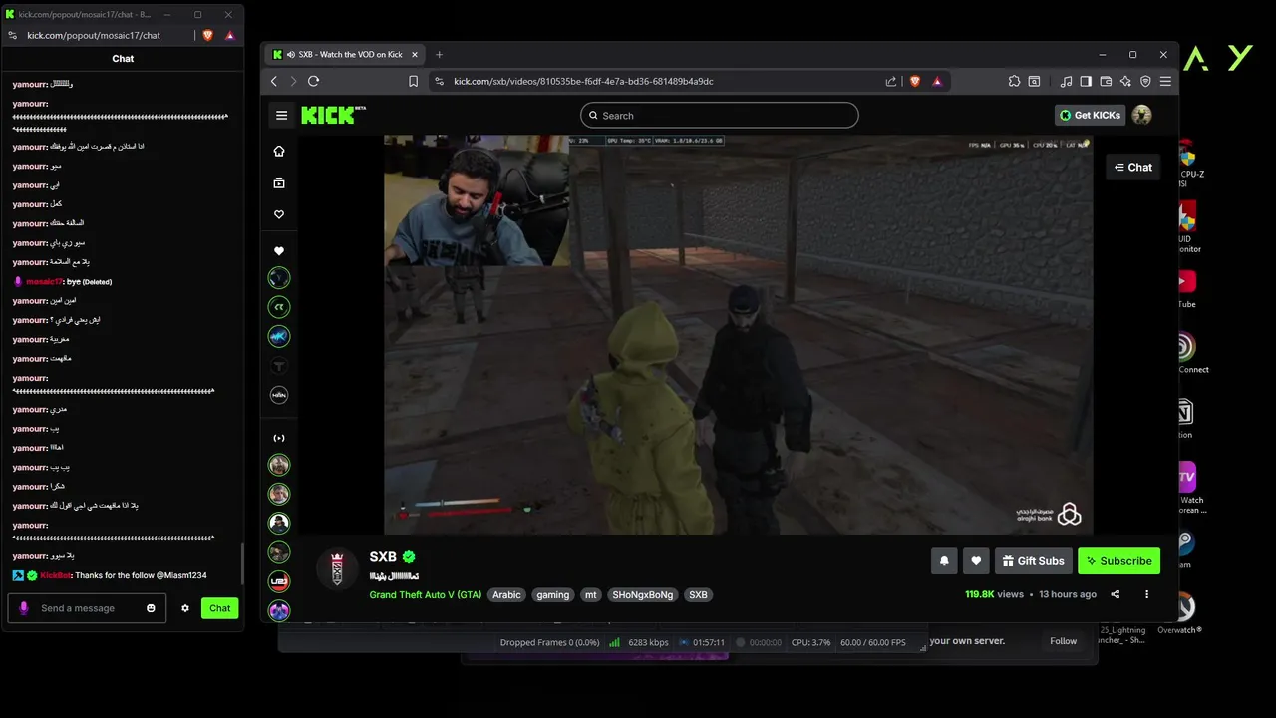1276x718 pixels.
Task: Toggle the browser sidebar panel icon
Action: (1086, 81)
